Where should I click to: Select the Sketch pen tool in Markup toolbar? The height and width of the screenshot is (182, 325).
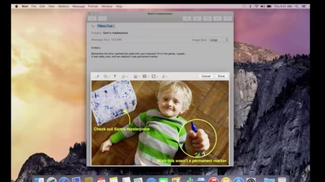[97, 76]
